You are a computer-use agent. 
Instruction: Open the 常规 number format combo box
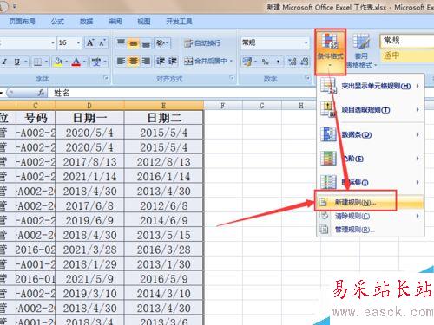tap(274, 43)
